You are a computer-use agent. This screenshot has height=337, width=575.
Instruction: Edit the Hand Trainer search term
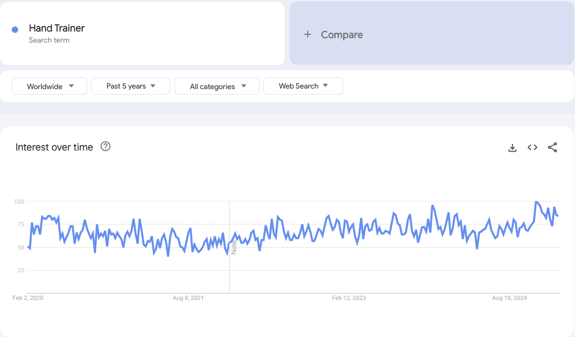143,33
